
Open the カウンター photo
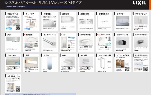[x=13, y=61]
